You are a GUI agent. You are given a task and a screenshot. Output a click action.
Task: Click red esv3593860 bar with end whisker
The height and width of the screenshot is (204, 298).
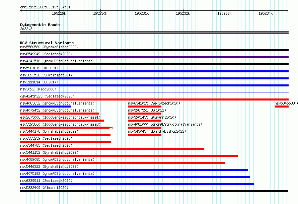[x=66, y=128]
